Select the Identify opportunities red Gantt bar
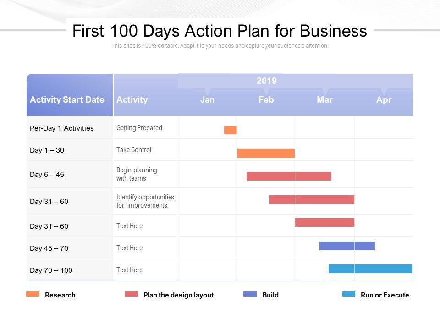The height and width of the screenshot is (330, 440). click(x=312, y=199)
